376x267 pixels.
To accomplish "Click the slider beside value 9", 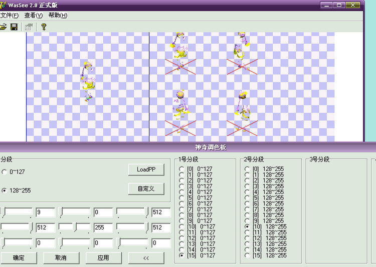I will point(17,212).
